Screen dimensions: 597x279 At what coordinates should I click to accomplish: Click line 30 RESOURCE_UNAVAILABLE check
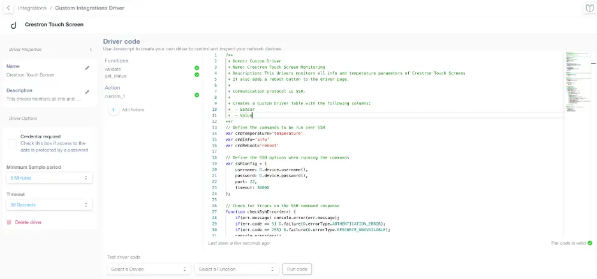(x=313, y=230)
